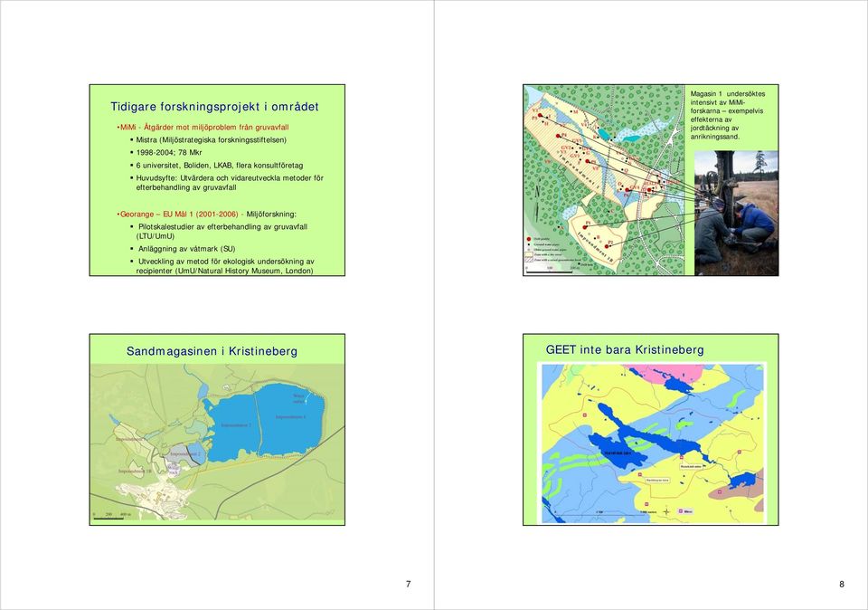Click page number 7
Screen dimensions: 868x610
tap(409, 584)
